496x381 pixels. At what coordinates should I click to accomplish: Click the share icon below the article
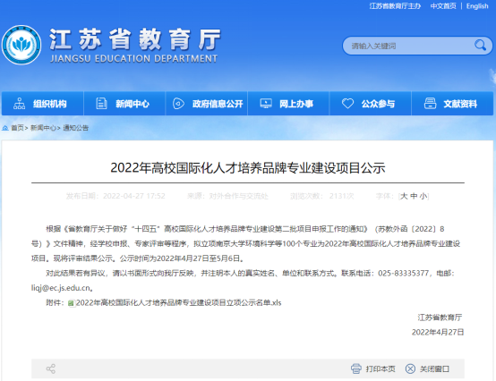tap(51, 368)
